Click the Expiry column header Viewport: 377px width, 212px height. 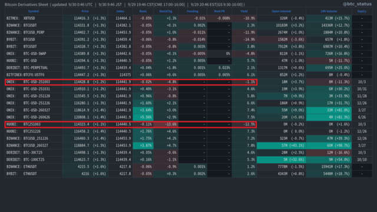362,11
